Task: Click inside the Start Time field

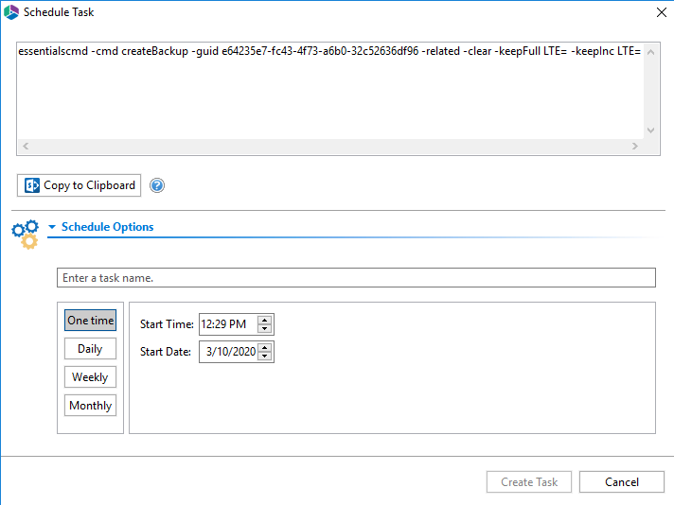Action: coord(226,324)
